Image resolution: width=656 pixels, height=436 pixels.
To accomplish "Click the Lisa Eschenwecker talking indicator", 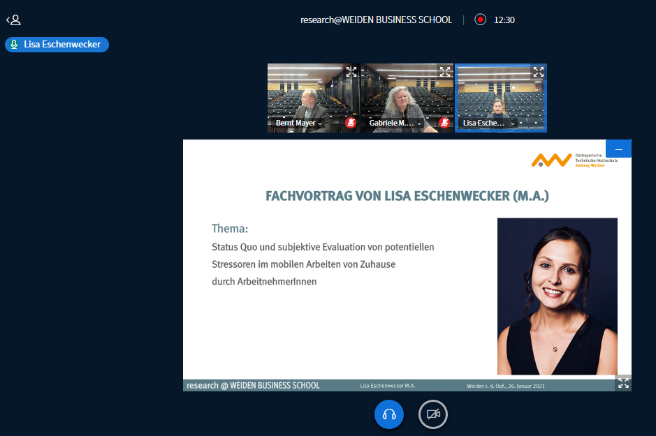I will [57, 45].
